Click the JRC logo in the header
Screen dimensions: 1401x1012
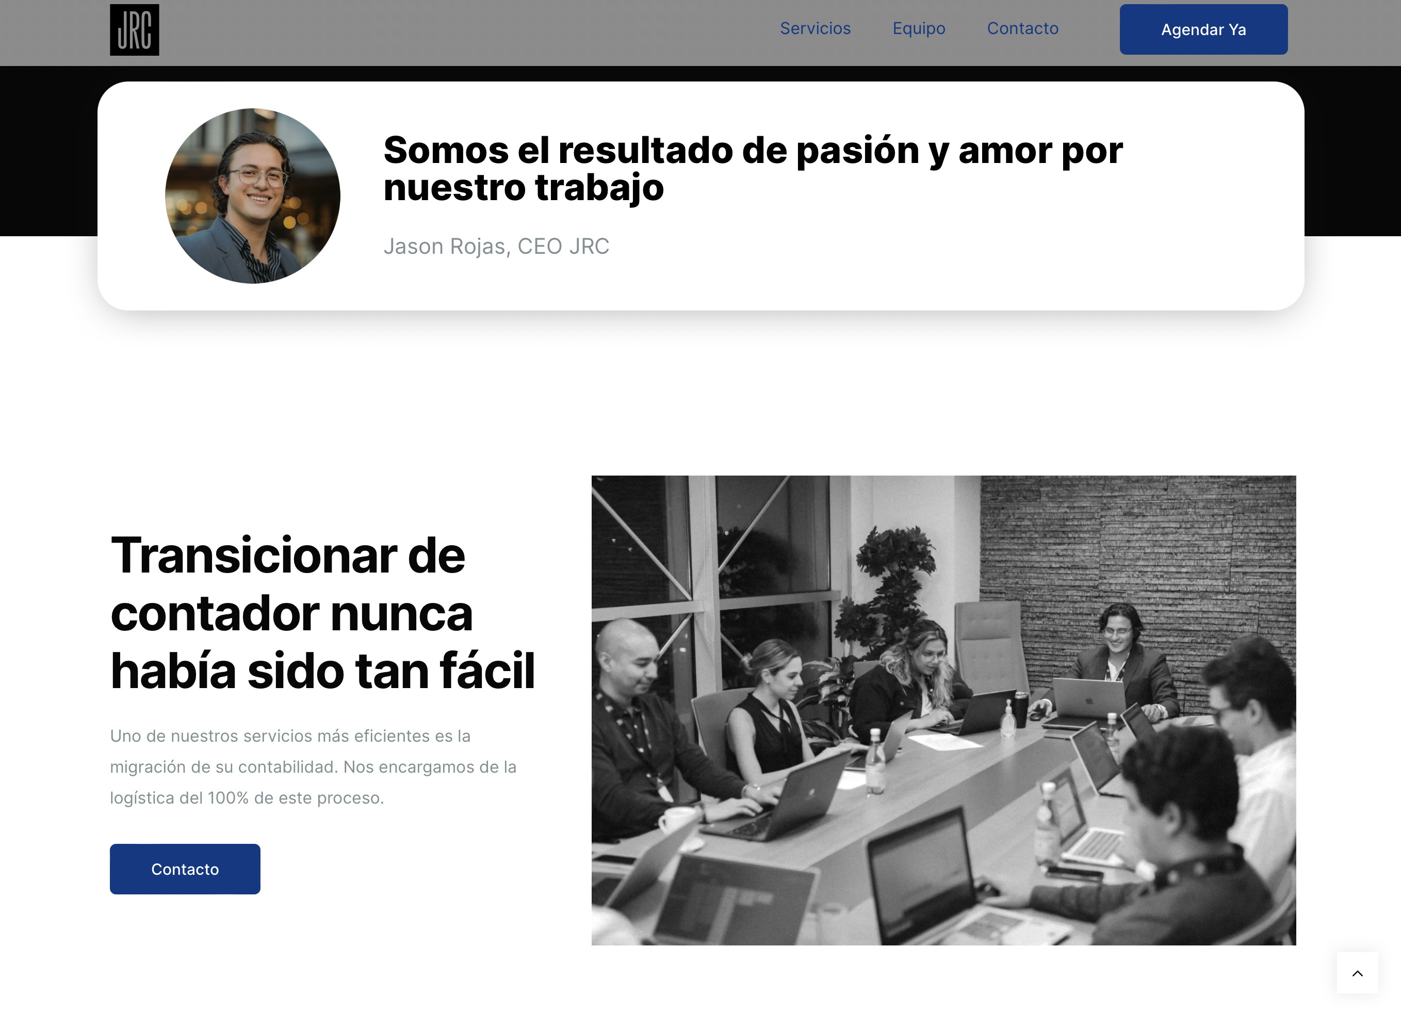pos(134,29)
